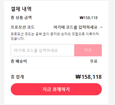Select the 결제 내역 heading
115x105 pixels.
coord(21,9)
